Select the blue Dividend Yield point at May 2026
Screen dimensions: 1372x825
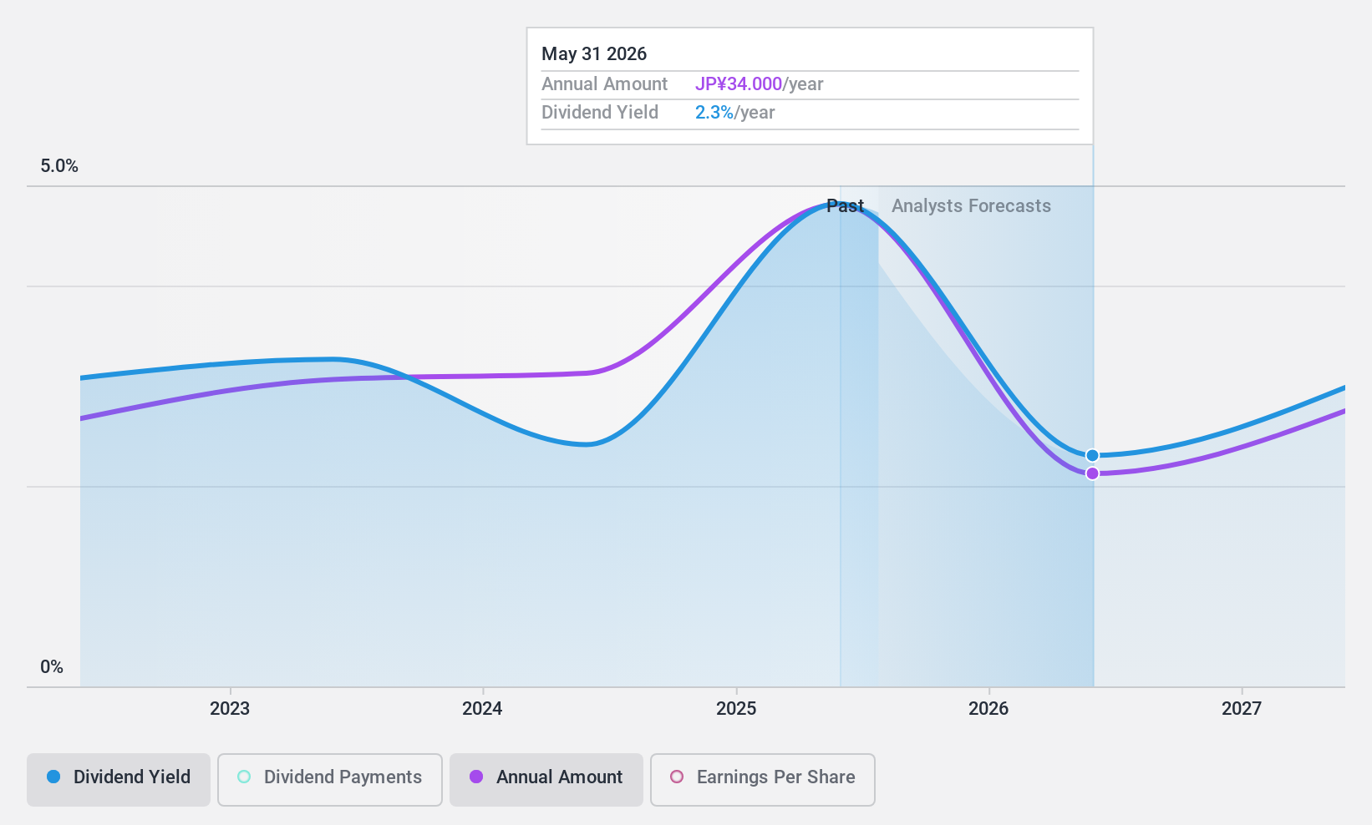click(x=1092, y=455)
